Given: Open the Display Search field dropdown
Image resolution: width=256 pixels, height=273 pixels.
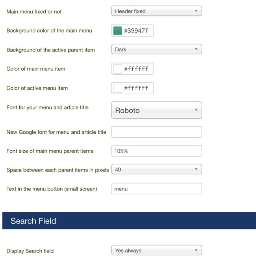Looking at the screenshot, I should click(156, 250).
